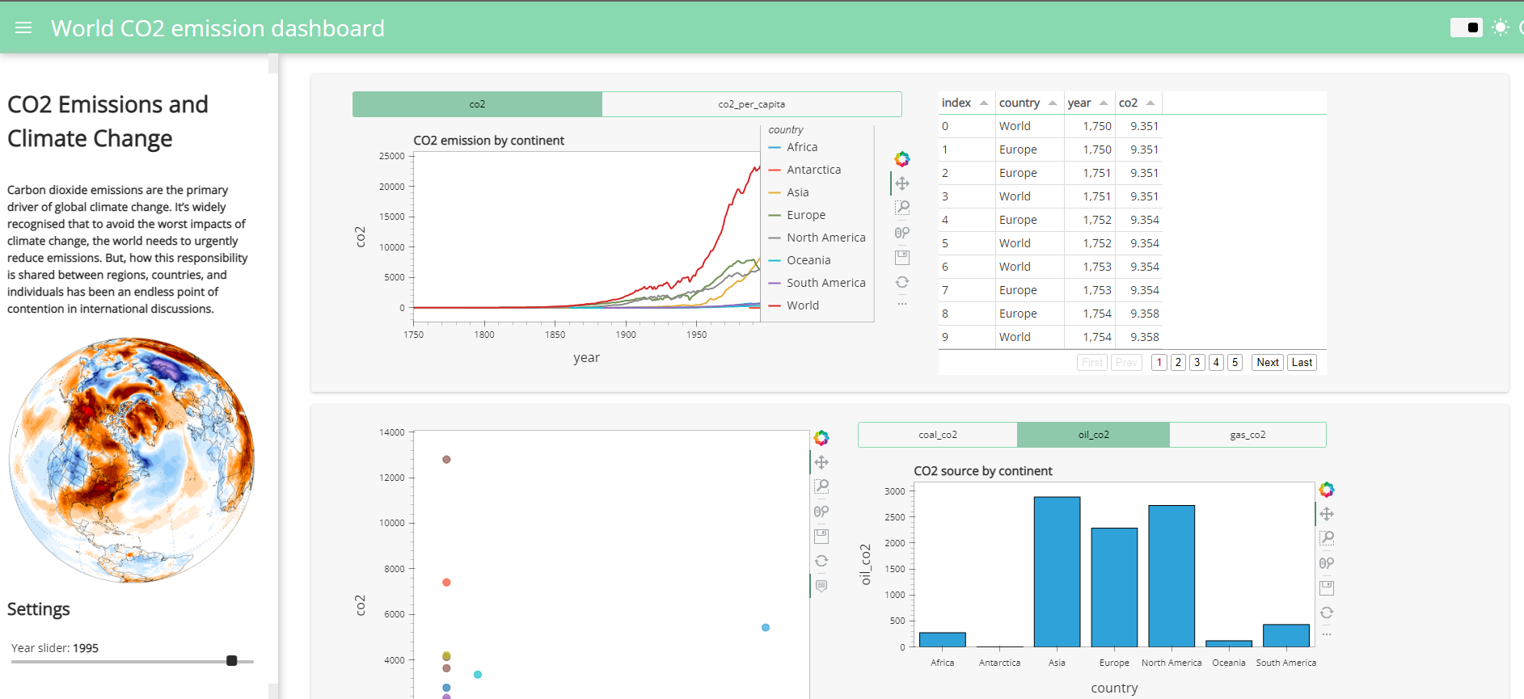Image resolution: width=1524 pixels, height=699 pixels.
Task: Enable Wheel Zoom on the bar chart
Action: point(1327,563)
